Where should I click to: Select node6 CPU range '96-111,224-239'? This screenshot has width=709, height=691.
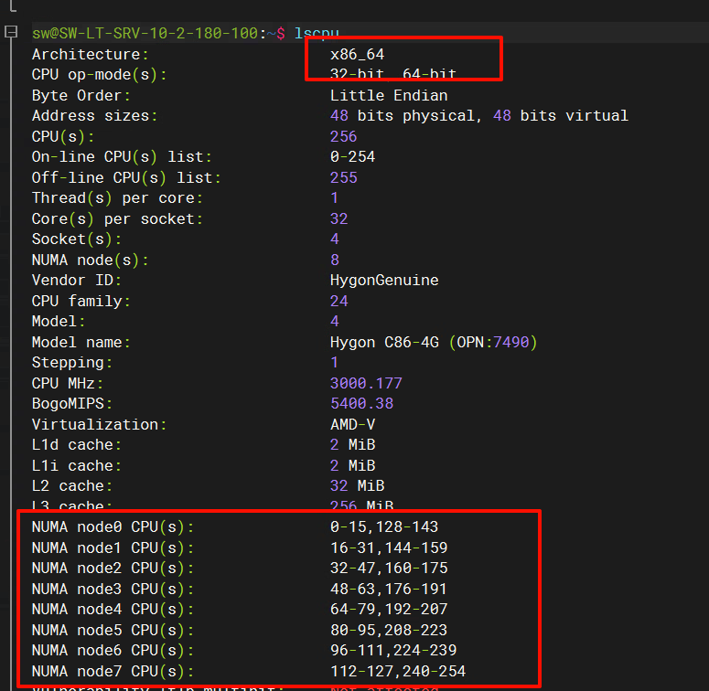[393, 651]
